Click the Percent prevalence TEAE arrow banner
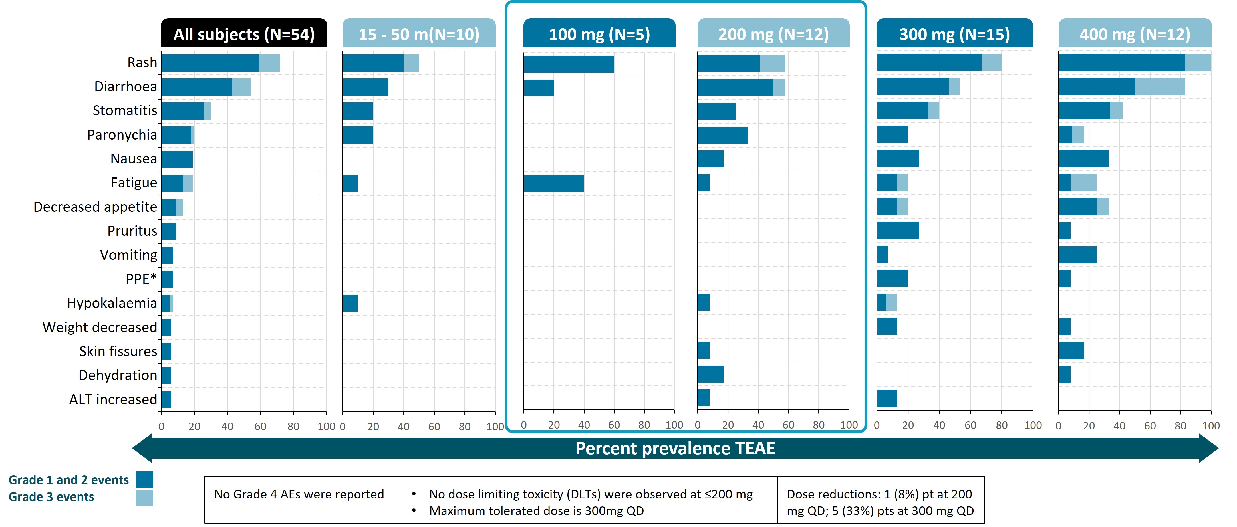Viewport: 1237px width, 527px height. (x=675, y=448)
